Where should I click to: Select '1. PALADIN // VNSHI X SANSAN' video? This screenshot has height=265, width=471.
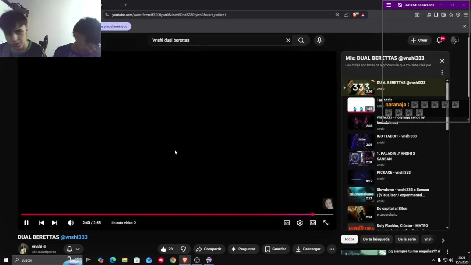pyautogui.click(x=394, y=158)
